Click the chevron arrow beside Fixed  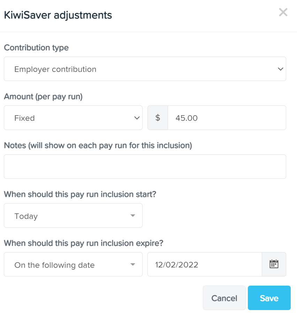137,118
